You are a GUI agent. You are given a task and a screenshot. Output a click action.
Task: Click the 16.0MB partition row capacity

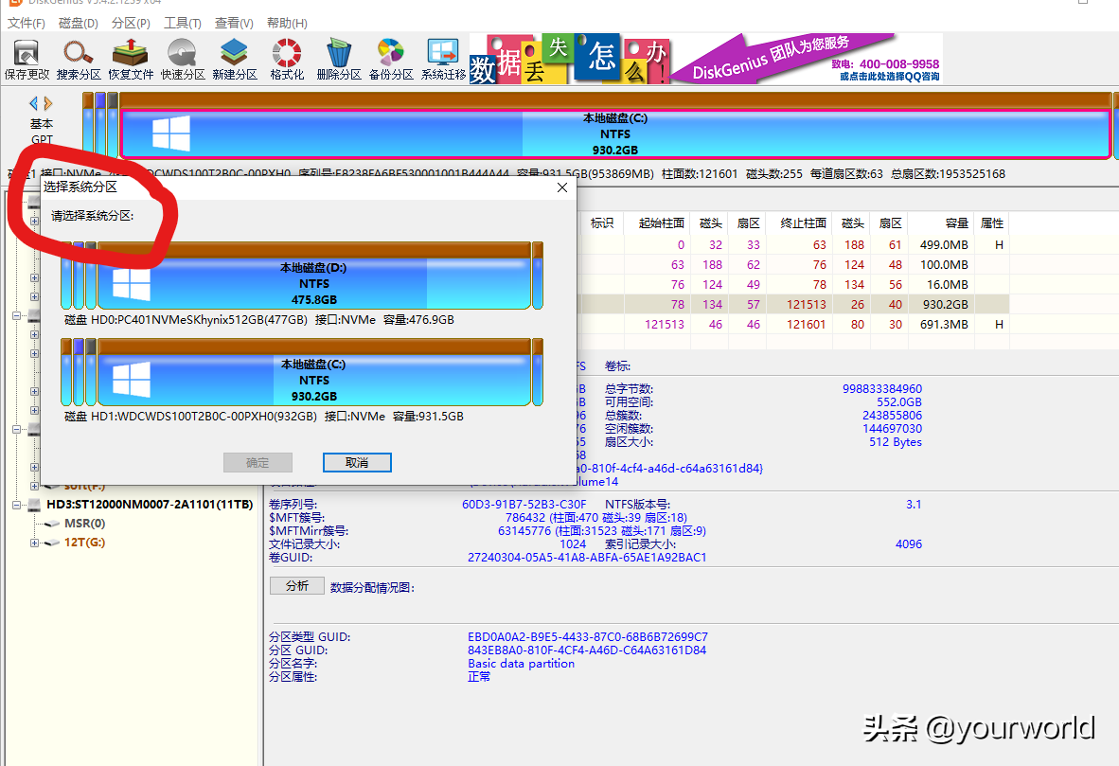click(948, 285)
